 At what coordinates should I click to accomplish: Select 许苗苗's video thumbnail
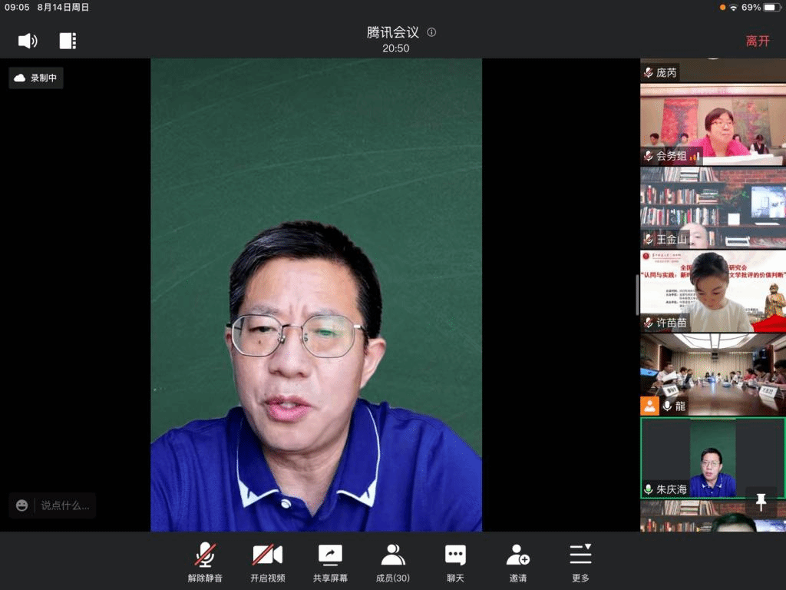[x=713, y=290]
